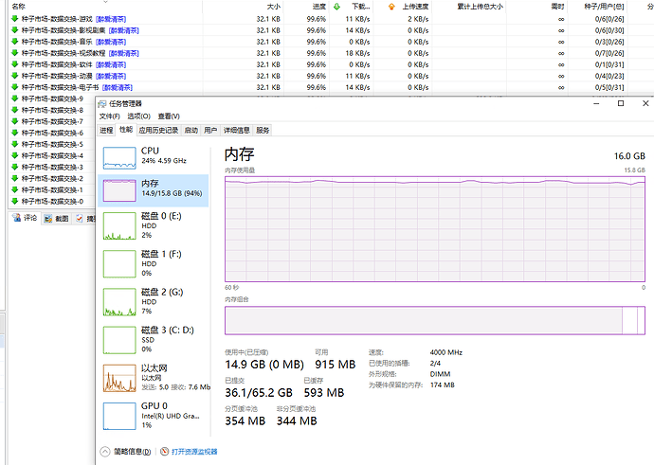Minimize the 任务管理器 window

point(596,103)
